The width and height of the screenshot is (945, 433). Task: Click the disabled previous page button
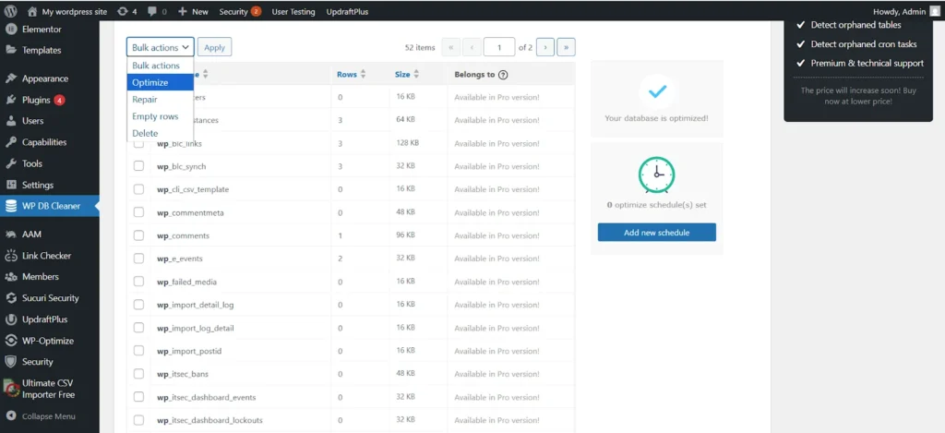pyautogui.click(x=472, y=47)
